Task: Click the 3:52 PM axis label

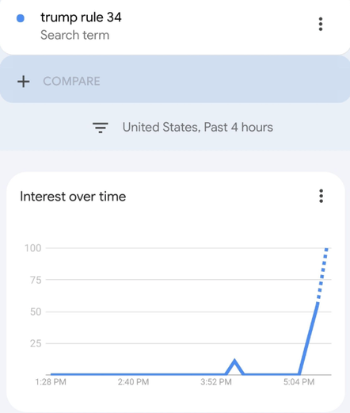Action: (x=216, y=382)
